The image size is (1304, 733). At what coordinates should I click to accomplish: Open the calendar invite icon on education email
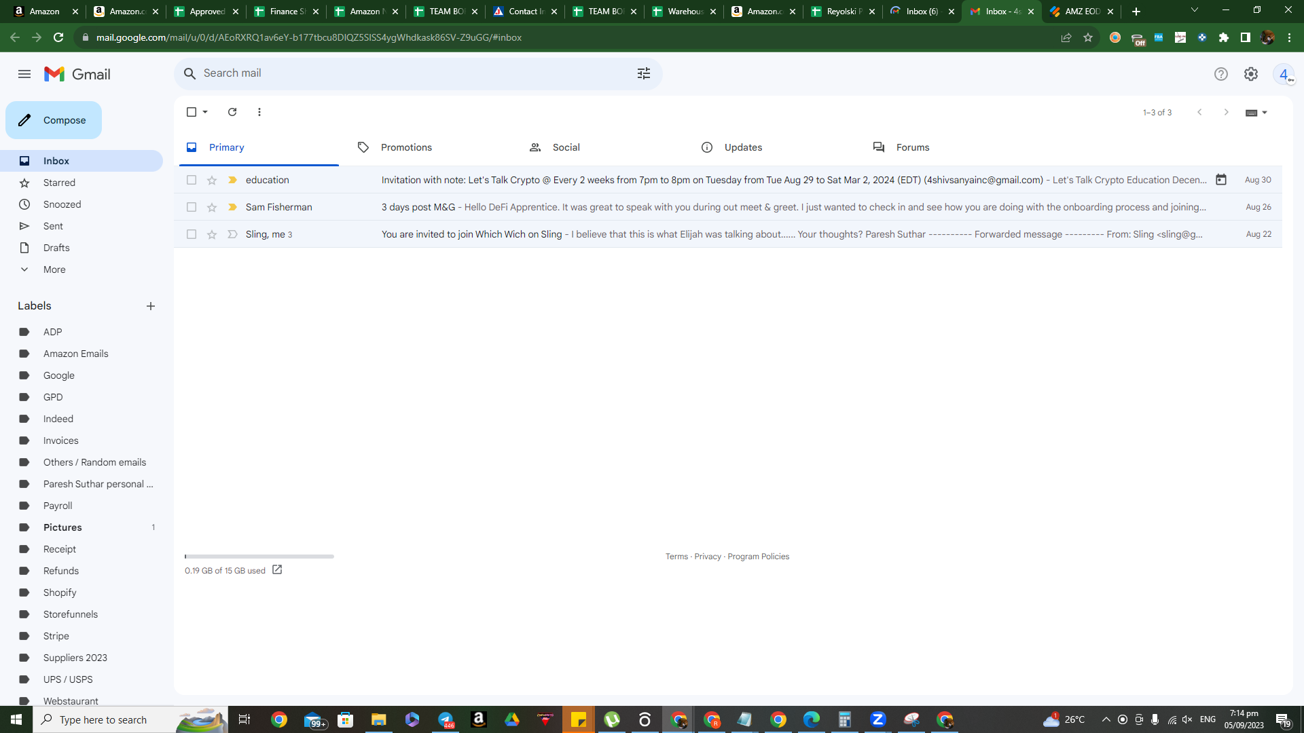click(x=1221, y=180)
